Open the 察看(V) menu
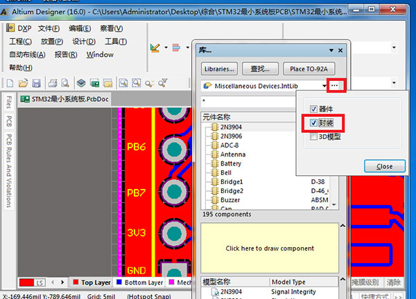This screenshot has width=416, height=299. [x=112, y=28]
